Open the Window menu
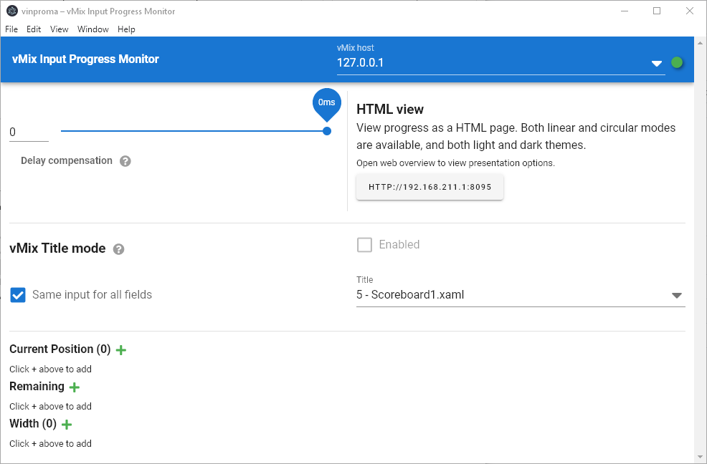Screen dimensions: 707x464 pyautogui.click(x=93, y=29)
